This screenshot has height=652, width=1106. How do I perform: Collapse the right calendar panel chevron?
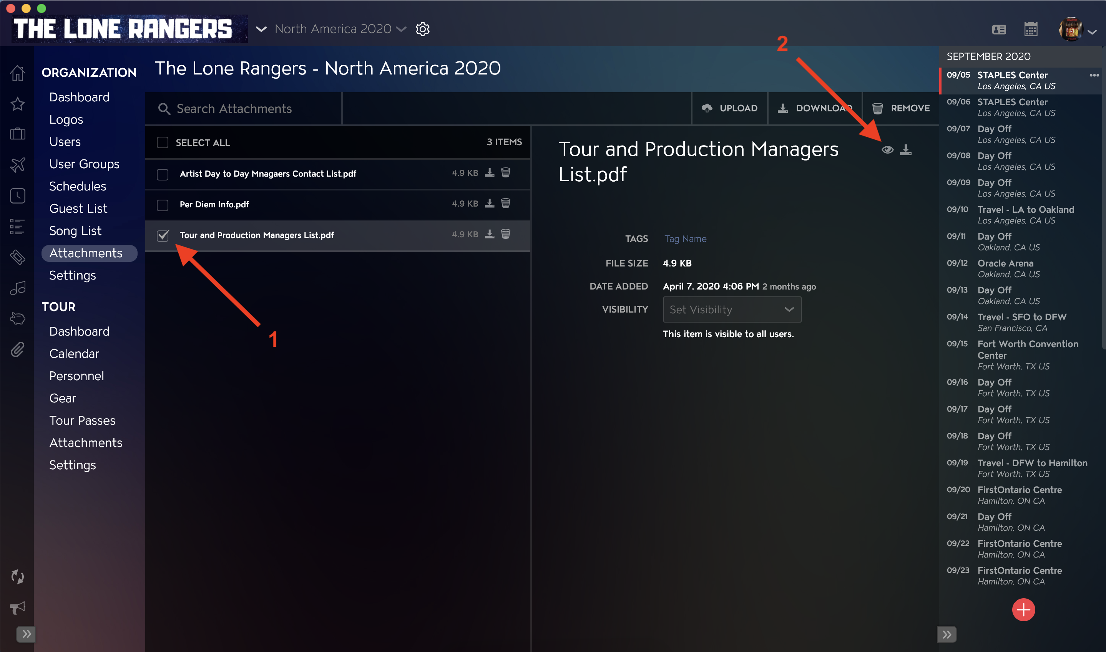(x=947, y=634)
